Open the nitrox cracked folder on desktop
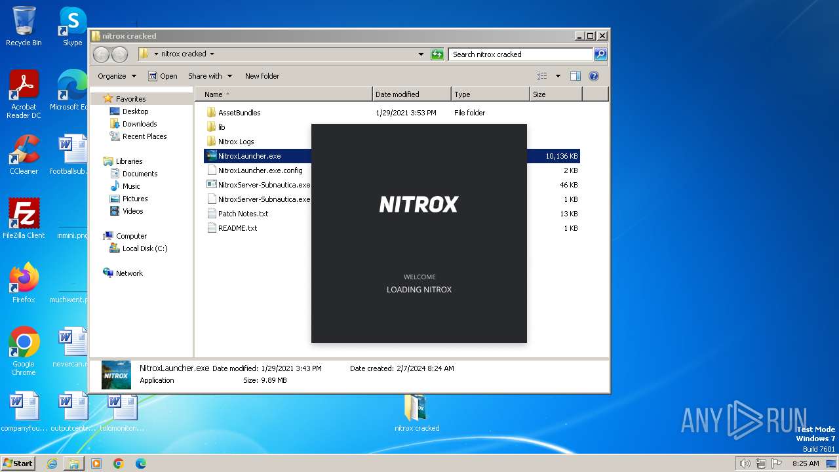 (417, 413)
